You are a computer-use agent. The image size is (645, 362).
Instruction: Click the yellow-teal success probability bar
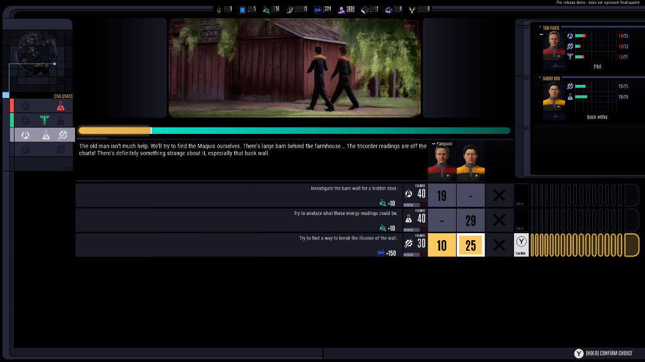pyautogui.click(x=294, y=131)
